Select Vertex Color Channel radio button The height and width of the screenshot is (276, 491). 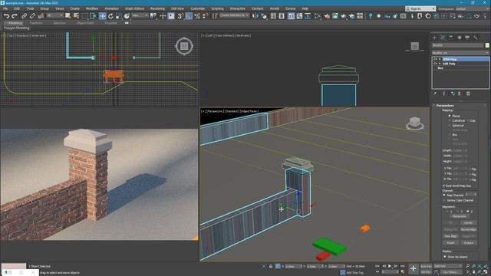[444, 200]
